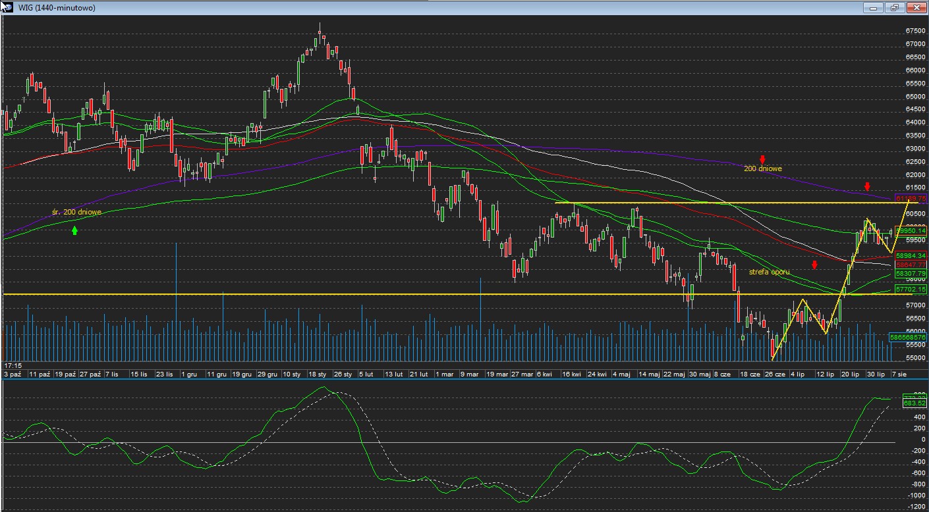Click the 59950.14 current price tag
Viewport: 929px width, 512px height.
coord(911,231)
